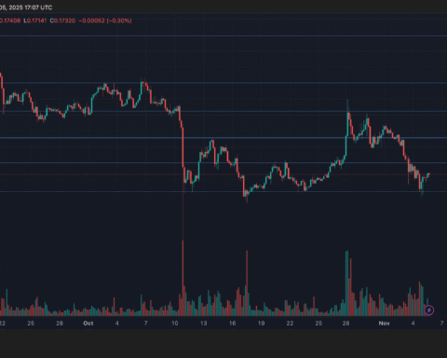Click the 19 date label on axis
The width and height of the screenshot is (447, 358).
261,324
